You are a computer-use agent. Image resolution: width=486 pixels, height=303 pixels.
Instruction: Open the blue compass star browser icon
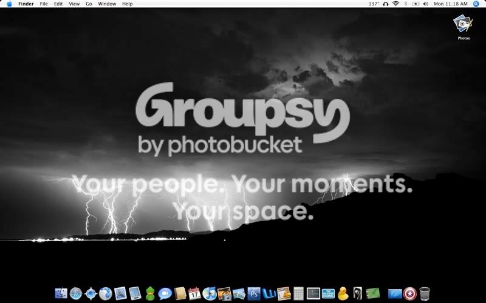pyautogui.click(x=91, y=293)
